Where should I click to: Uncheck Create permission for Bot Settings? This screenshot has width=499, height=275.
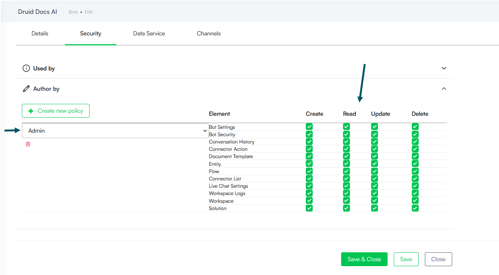coord(309,127)
